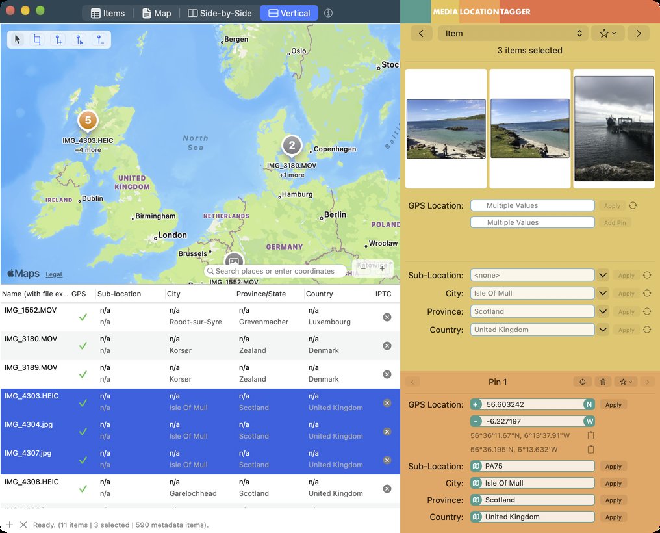
Task: Revert the GPS Location value
Action: click(633, 205)
